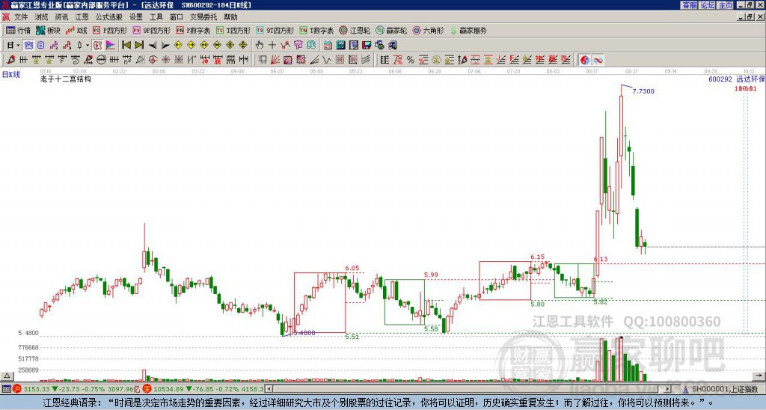This screenshot has height=410, width=766.
Task: Click the black right arrow icon
Action: pyautogui.click(x=165, y=46)
